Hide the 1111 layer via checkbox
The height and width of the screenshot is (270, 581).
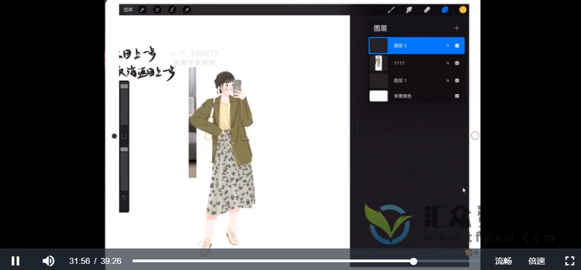click(x=457, y=63)
